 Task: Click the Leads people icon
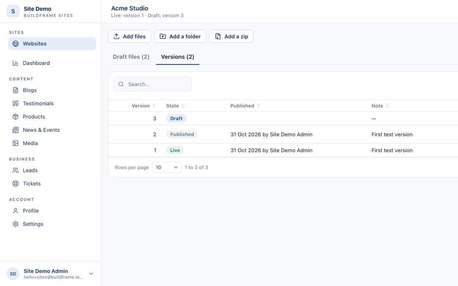[x=15, y=170]
